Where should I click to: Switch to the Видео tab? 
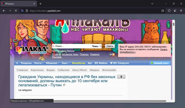51,70
